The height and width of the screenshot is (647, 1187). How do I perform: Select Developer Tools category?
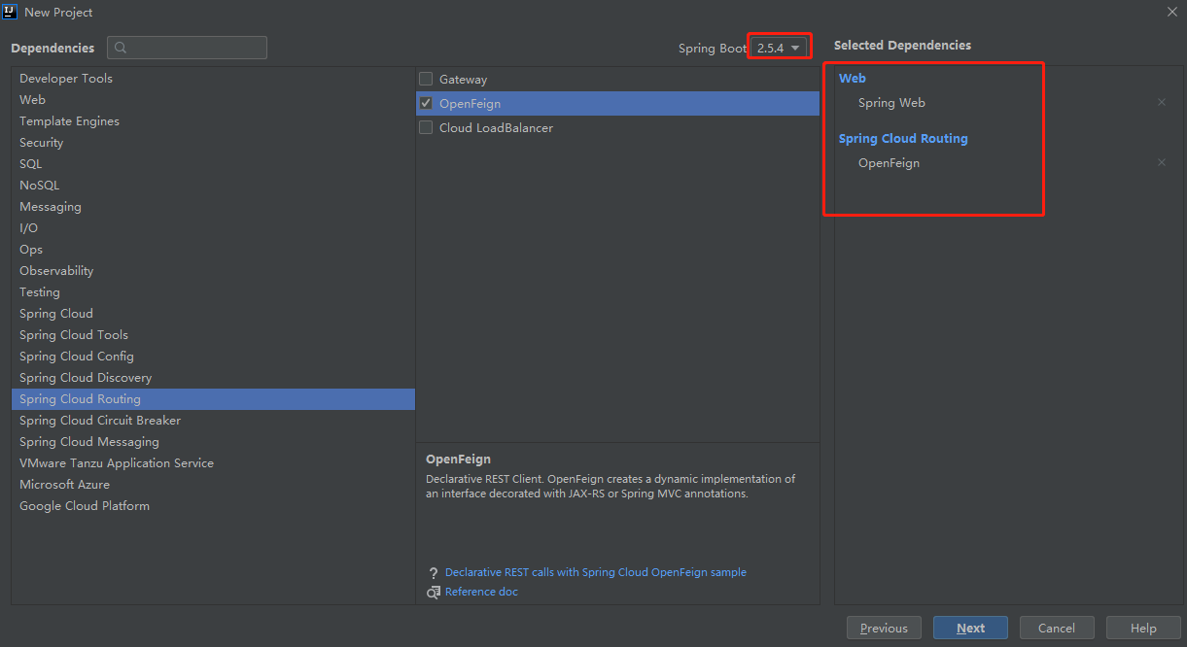tap(213, 79)
